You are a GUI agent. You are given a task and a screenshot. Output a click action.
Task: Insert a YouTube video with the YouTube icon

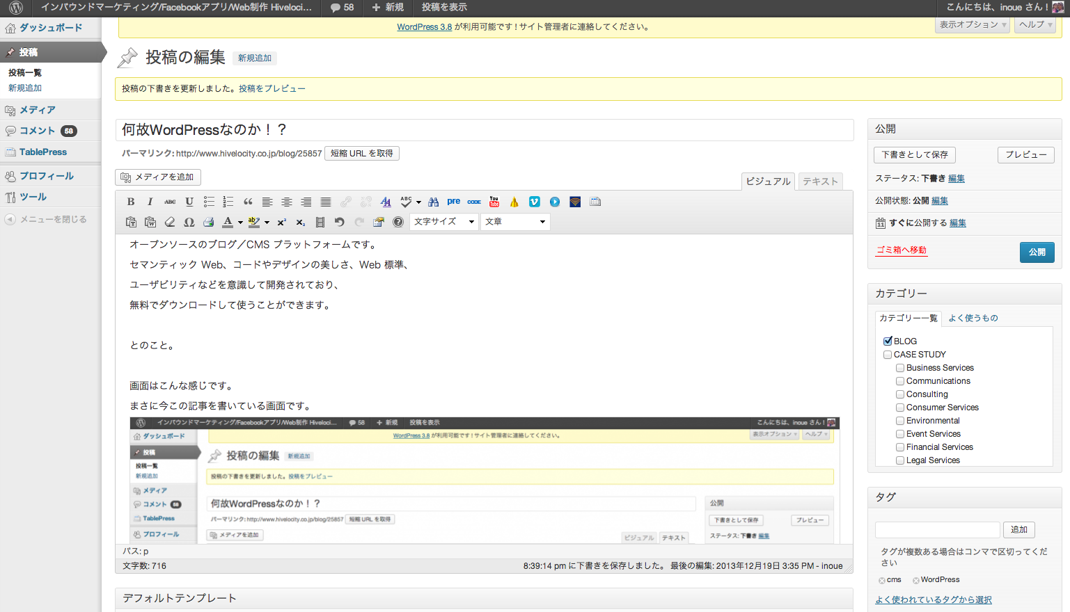(494, 202)
